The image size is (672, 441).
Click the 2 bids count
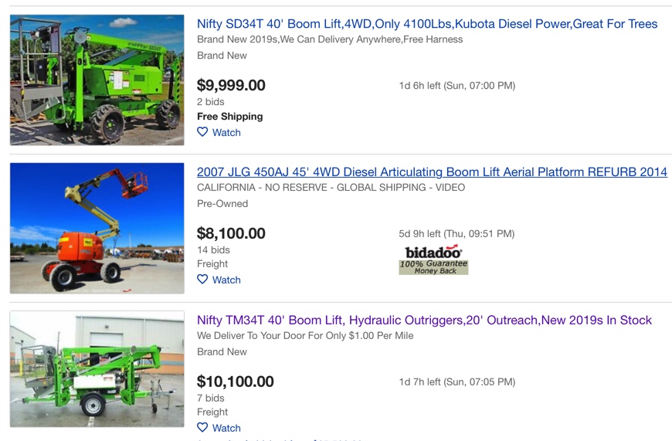click(210, 102)
